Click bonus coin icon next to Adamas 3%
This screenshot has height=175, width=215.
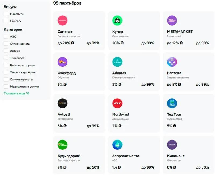click(x=120, y=84)
